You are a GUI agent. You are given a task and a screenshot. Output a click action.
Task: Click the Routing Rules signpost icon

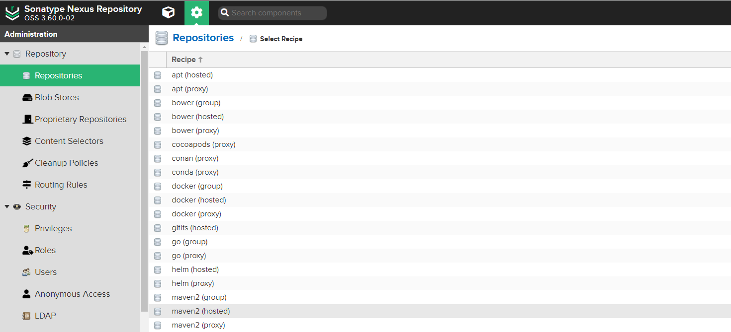(27, 185)
